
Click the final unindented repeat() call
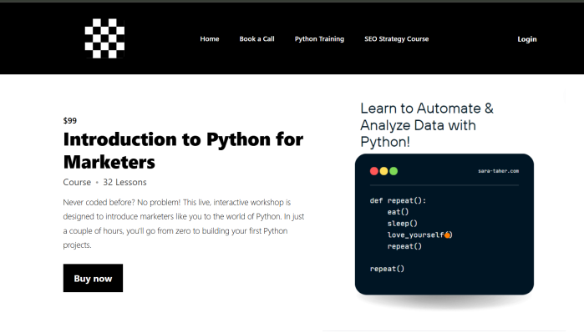coord(387,269)
